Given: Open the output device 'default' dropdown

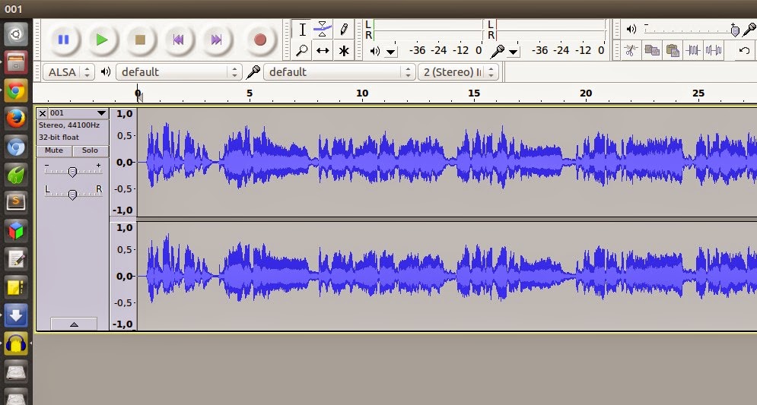Looking at the screenshot, I should pyautogui.click(x=179, y=72).
